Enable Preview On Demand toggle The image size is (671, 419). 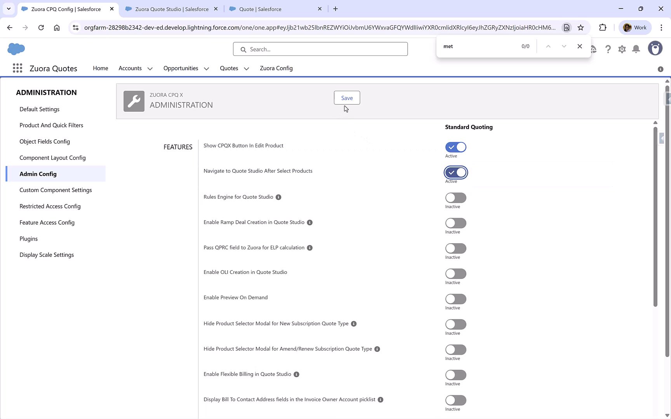point(455,299)
